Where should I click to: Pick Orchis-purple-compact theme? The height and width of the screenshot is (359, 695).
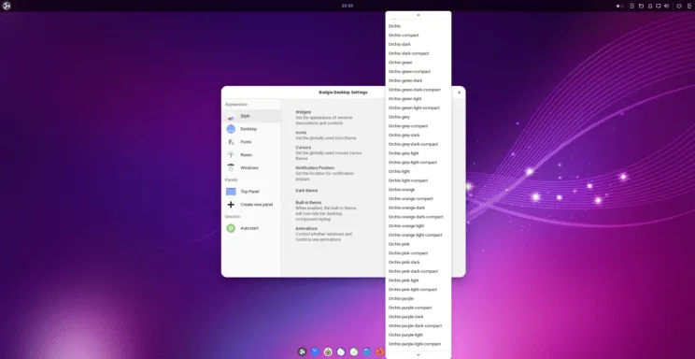coord(418,308)
